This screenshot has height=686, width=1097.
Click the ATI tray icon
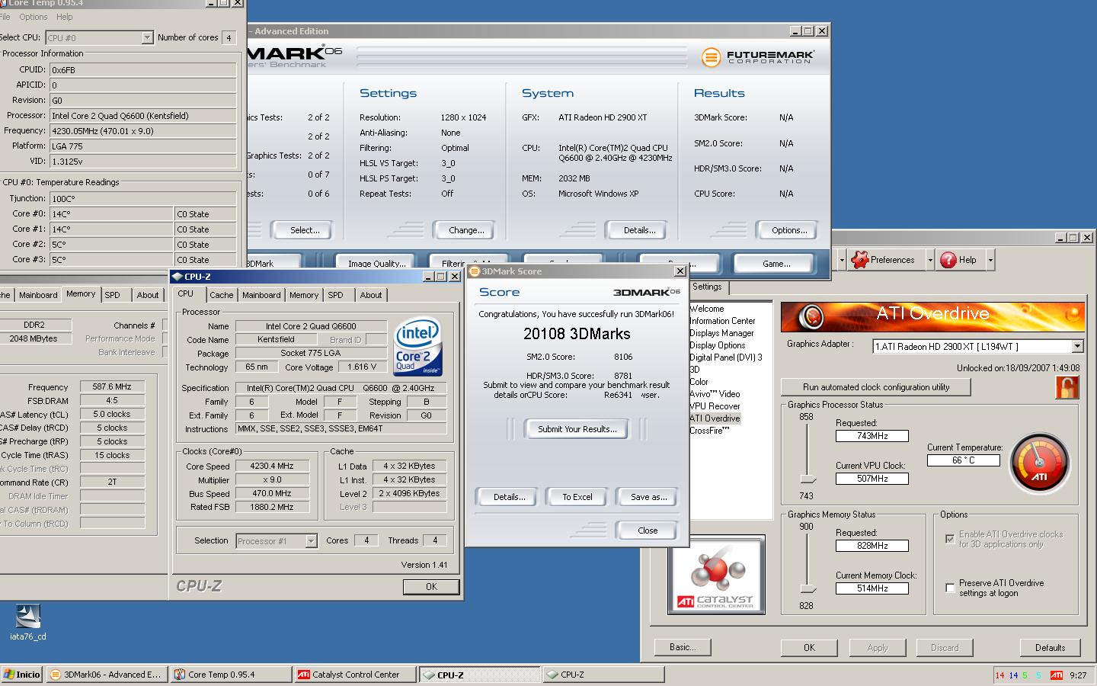1056,675
